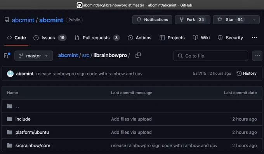Screen dimensions: 264x154
Task: Click the parent directory folder icon
Action: click(x=10, y=106)
